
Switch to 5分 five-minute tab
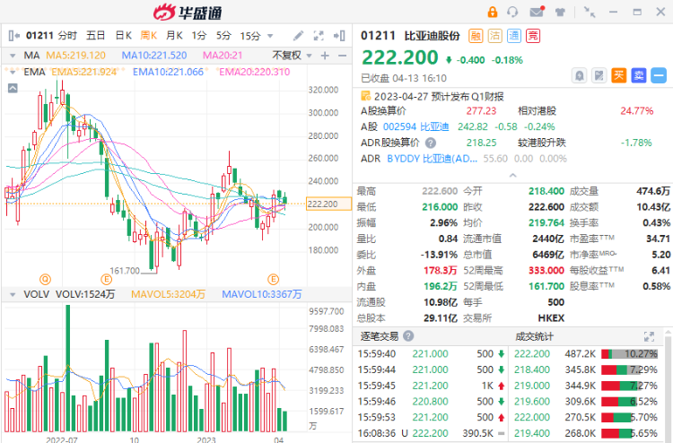pyautogui.click(x=223, y=36)
